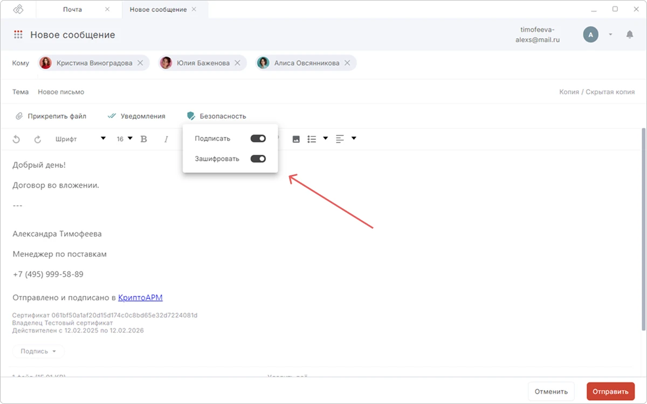647x404 pixels.
Task: Click Алиса Овсянникова's avatar
Action: (x=263, y=63)
